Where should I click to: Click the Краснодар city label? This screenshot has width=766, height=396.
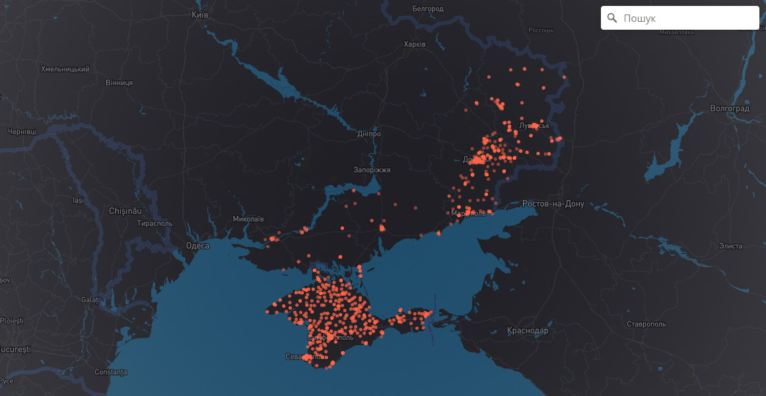[x=528, y=330]
